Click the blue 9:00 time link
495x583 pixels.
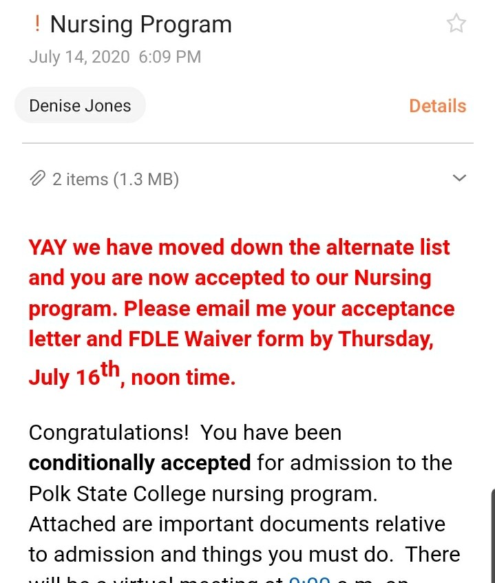click(x=309, y=580)
